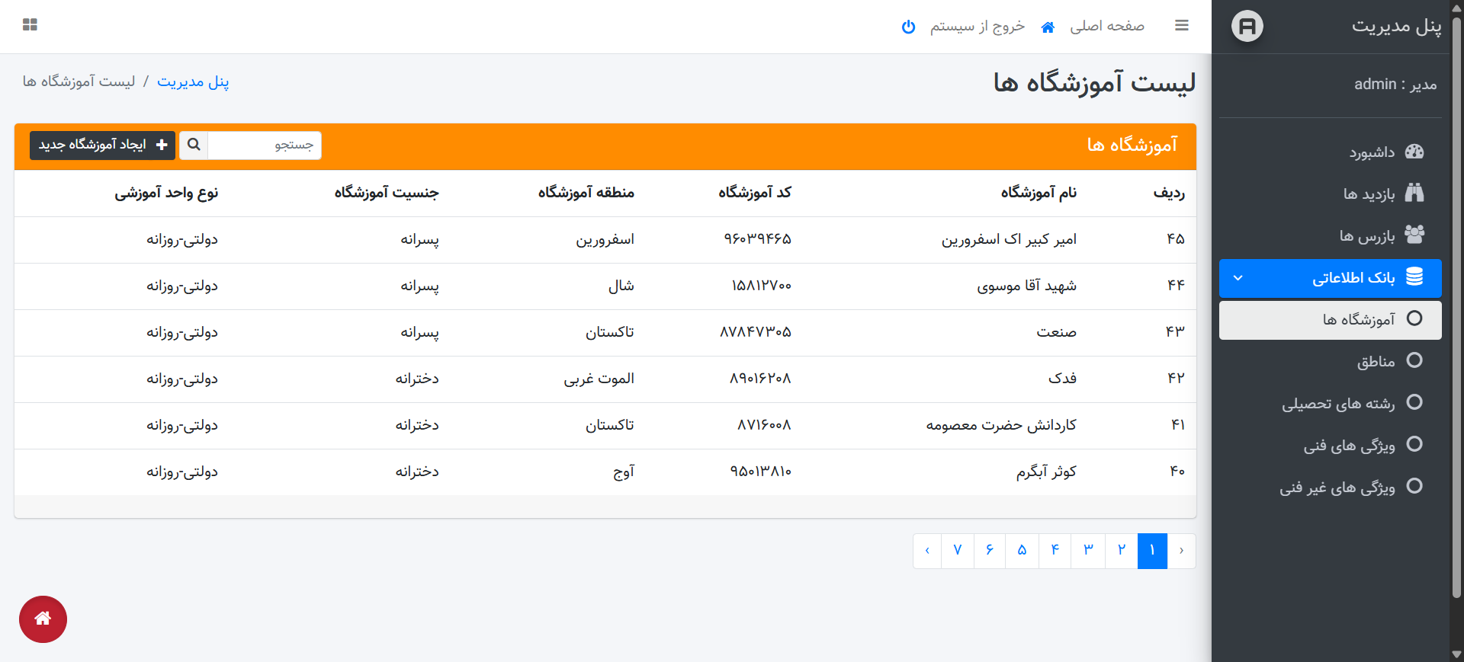Collapse the بانک اطلاعاتی menu

click(x=1238, y=278)
